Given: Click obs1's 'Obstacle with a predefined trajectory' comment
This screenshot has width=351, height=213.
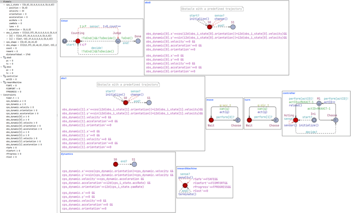Looking at the screenshot, I should [128, 85].
